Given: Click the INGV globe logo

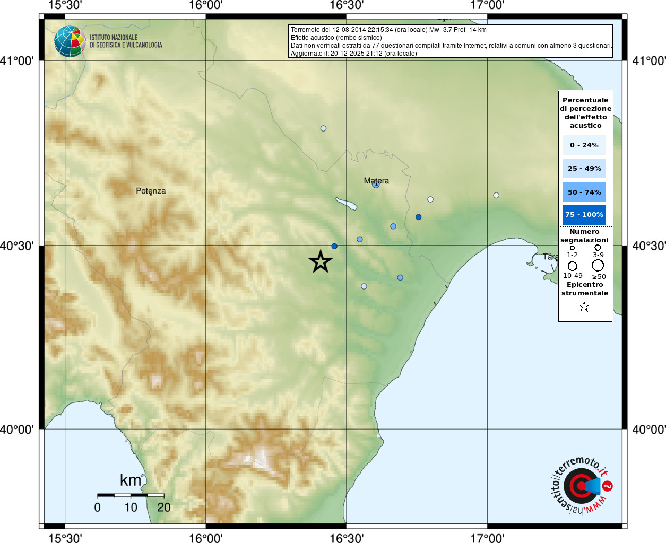Looking at the screenshot, I should point(70,41).
